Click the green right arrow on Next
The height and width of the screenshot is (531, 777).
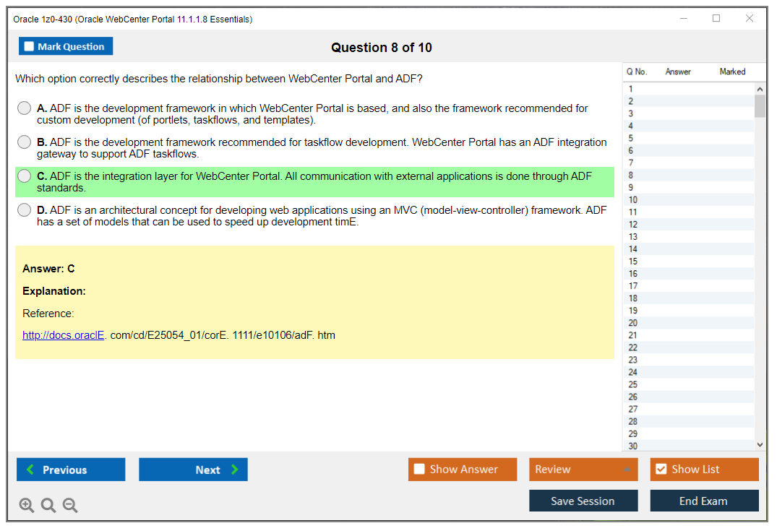235,470
